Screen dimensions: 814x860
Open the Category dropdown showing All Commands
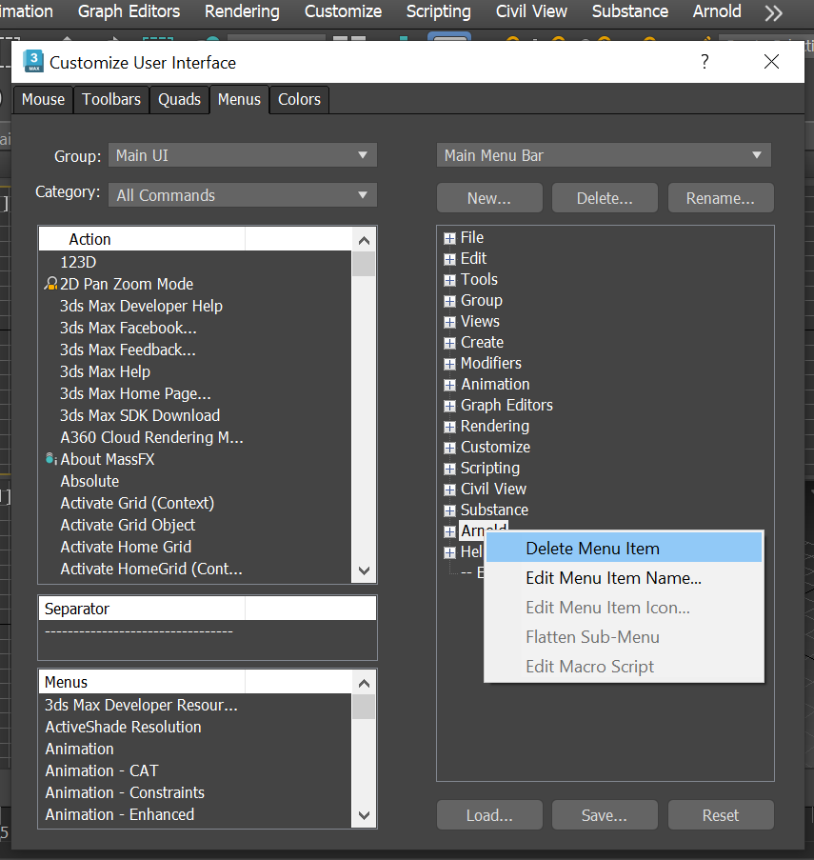pyautogui.click(x=241, y=194)
